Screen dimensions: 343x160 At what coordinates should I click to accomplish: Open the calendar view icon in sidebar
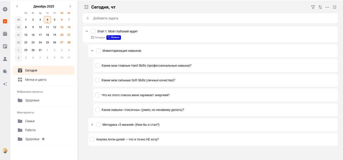(x=5, y=34)
